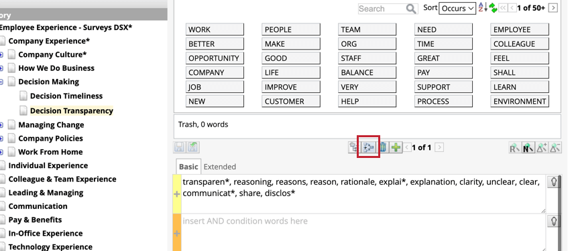Screen dimensions: 570x251
Task: Select Employee Experience - Surveys DSX* root
Action: click(x=66, y=27)
